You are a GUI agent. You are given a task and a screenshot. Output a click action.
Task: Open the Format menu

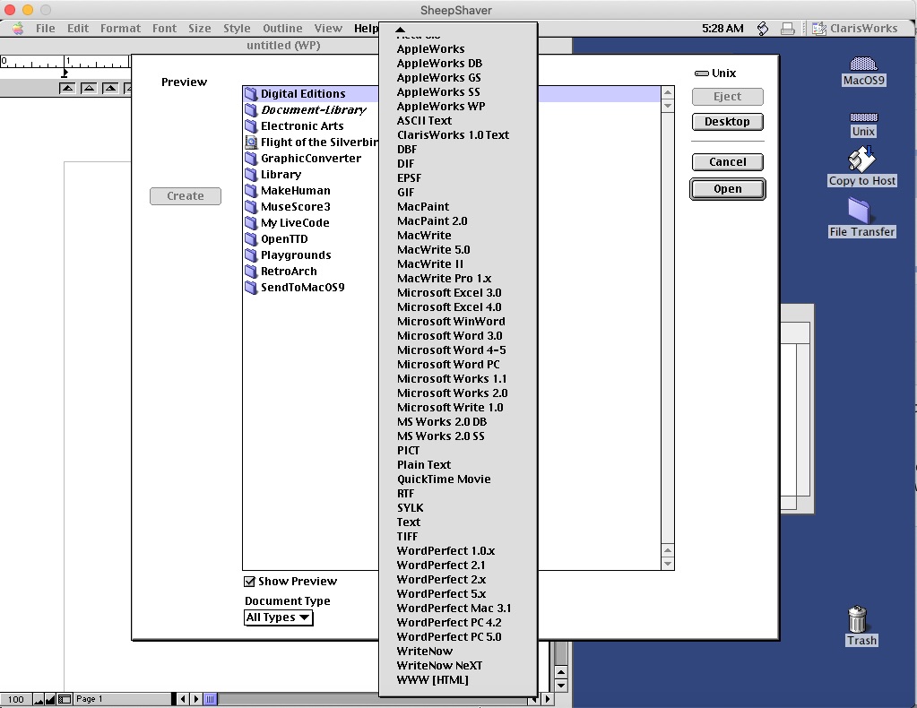click(120, 28)
